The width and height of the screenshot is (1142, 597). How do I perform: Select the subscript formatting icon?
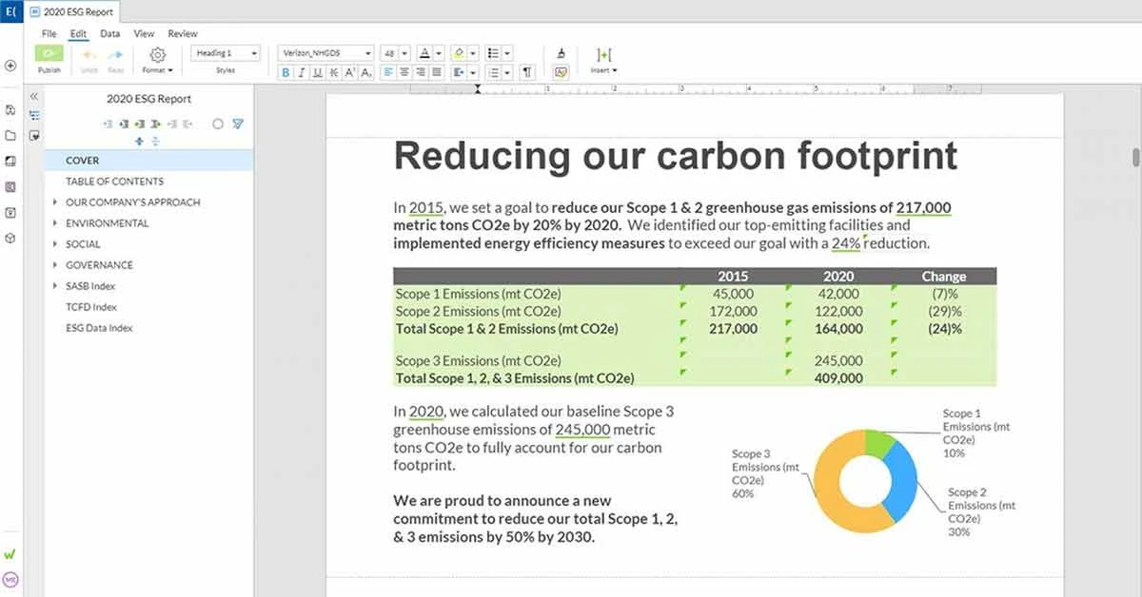pyautogui.click(x=365, y=72)
